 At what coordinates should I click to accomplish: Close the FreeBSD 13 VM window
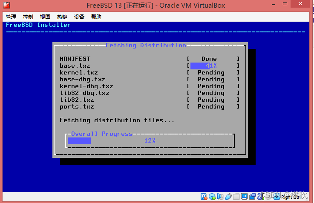pos(300,3)
